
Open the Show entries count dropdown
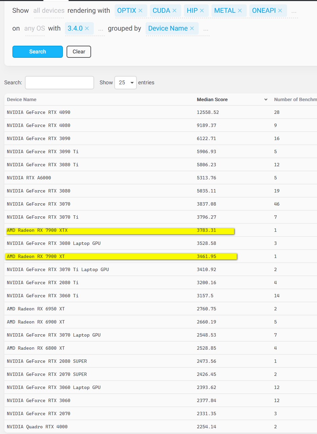click(x=125, y=83)
